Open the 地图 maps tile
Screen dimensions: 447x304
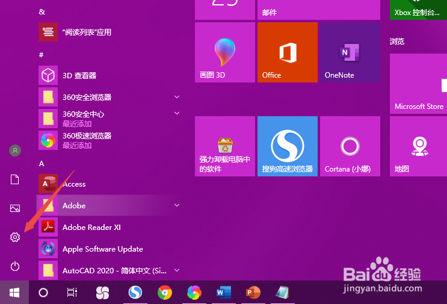418,146
